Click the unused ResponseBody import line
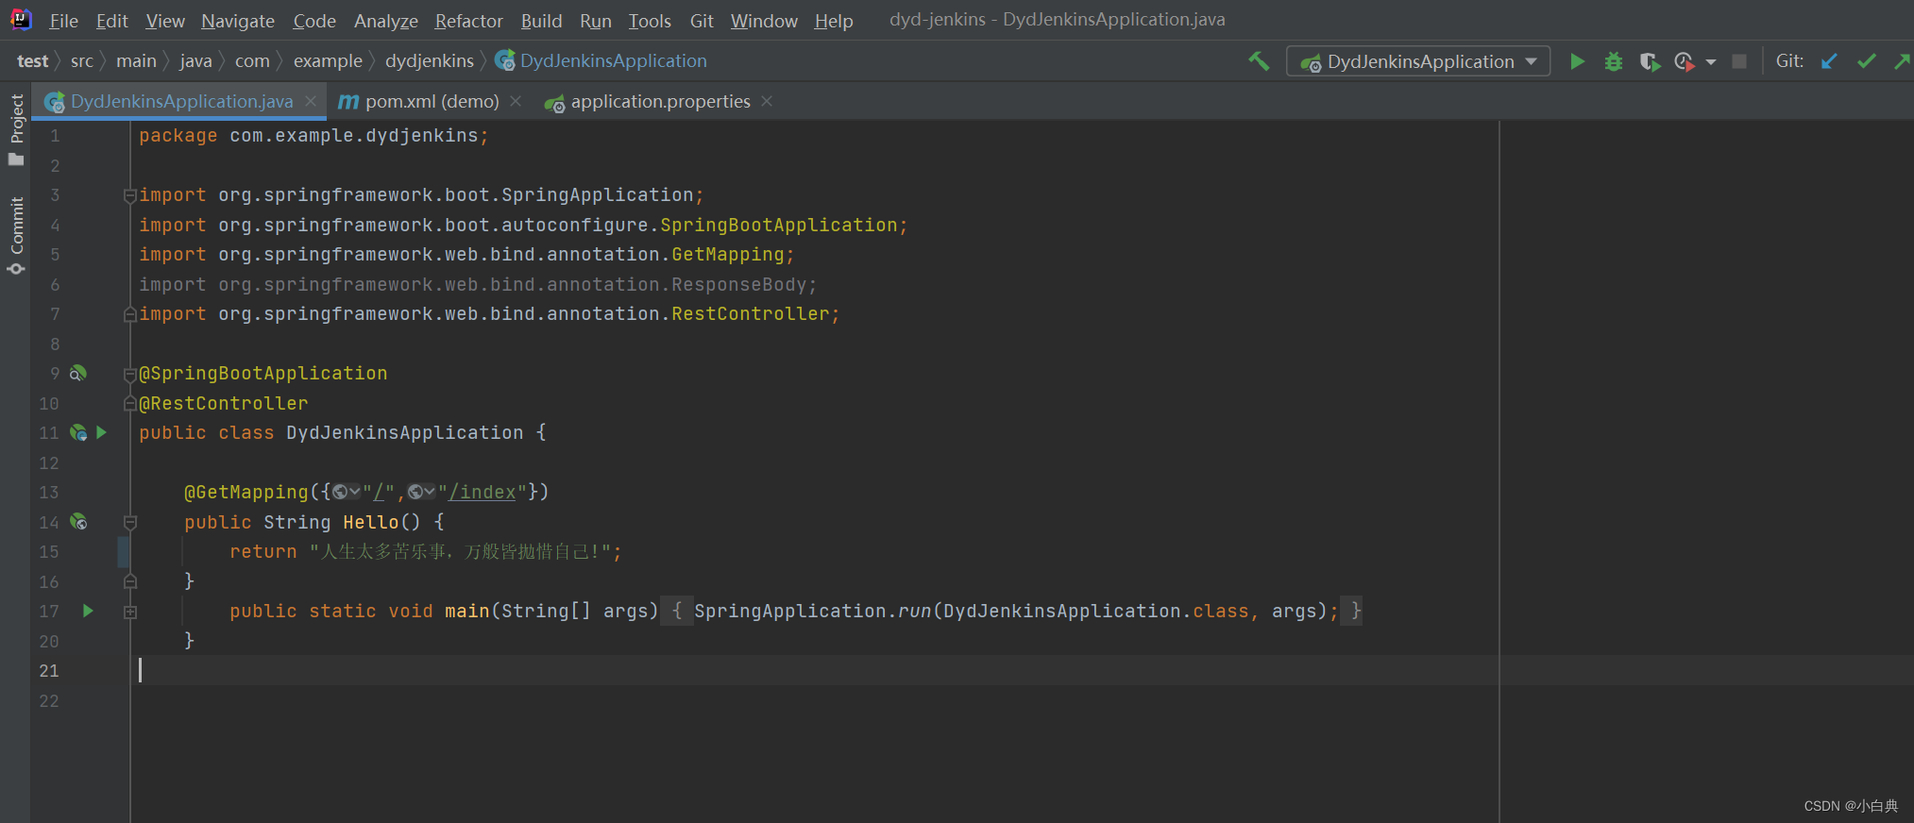The width and height of the screenshot is (1914, 823). [478, 285]
